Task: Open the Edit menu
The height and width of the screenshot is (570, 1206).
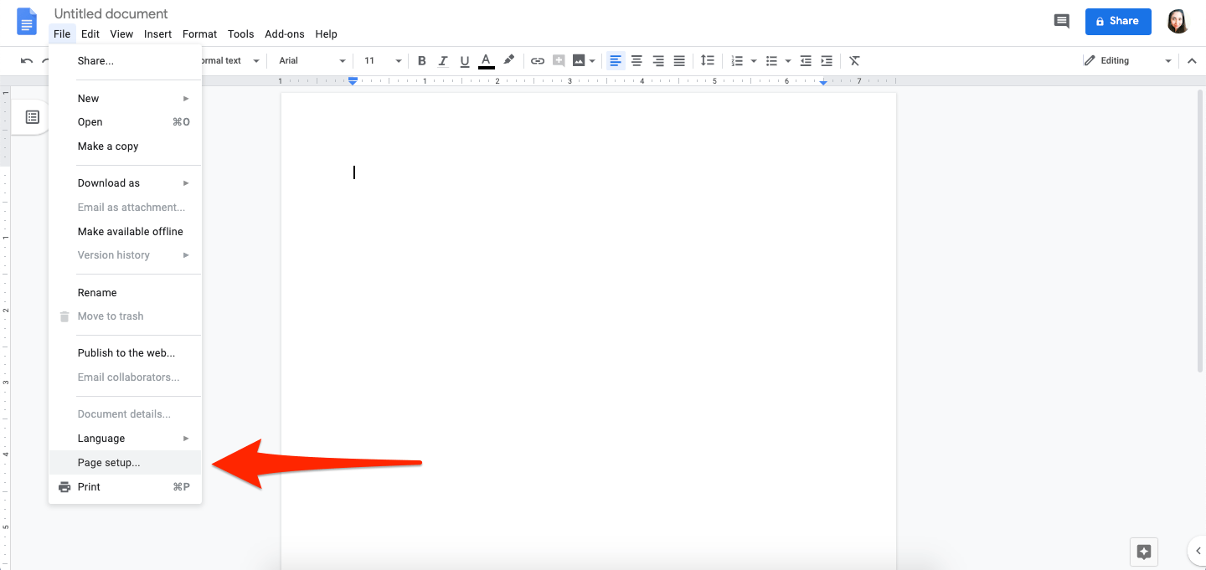Action: tap(90, 34)
